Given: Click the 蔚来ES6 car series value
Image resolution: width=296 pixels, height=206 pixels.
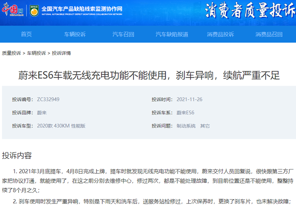Looking at the screenshot, I should (x=185, y=113).
